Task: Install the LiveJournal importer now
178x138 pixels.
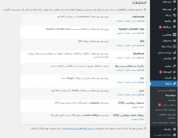Action: point(135,21)
